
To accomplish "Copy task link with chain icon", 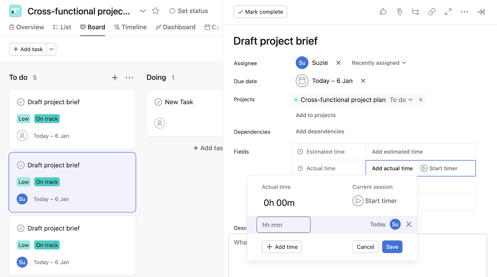I will click(432, 12).
